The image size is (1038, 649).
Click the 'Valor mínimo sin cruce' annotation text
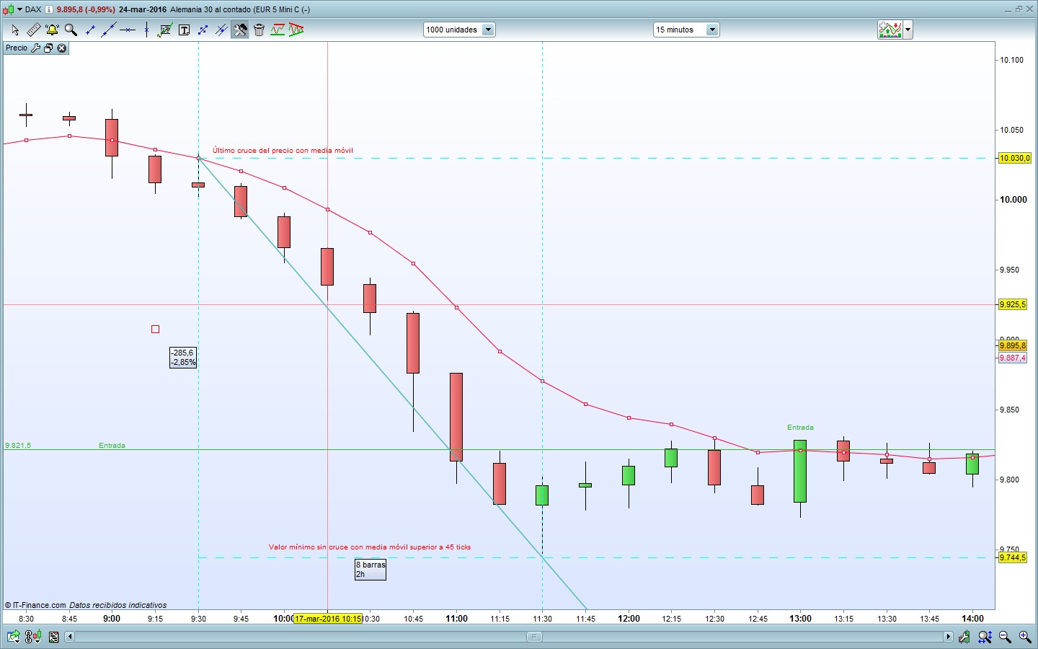(x=370, y=547)
